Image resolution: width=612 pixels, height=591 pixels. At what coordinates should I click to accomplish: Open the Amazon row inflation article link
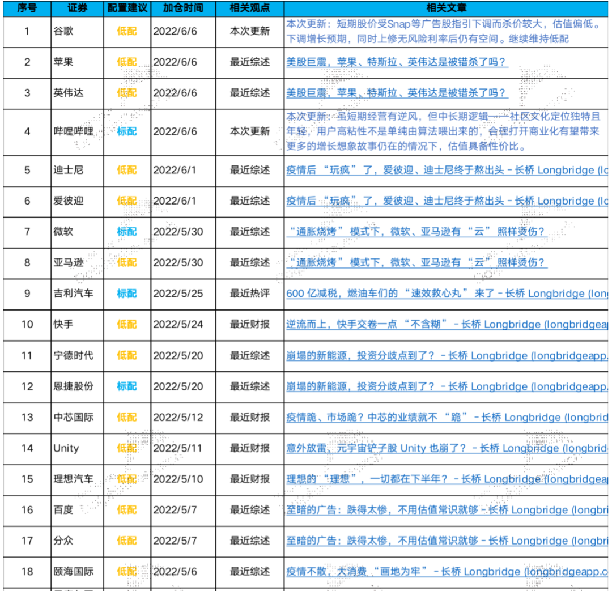[416, 263]
